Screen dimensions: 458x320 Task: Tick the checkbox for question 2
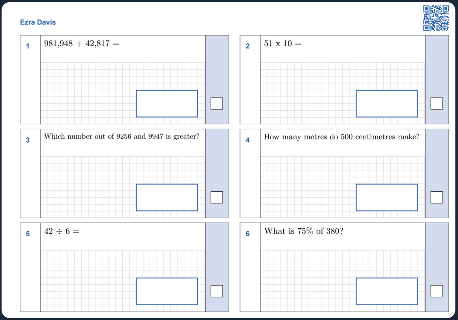click(436, 104)
